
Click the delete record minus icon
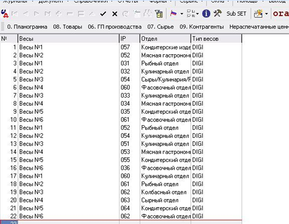[70, 14]
